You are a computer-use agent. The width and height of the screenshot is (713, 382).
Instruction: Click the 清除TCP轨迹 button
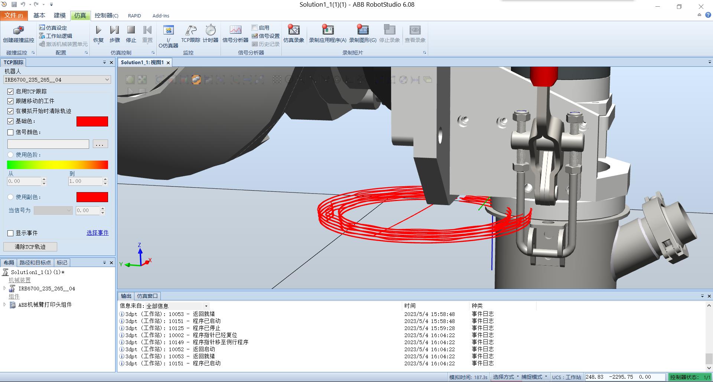30,247
